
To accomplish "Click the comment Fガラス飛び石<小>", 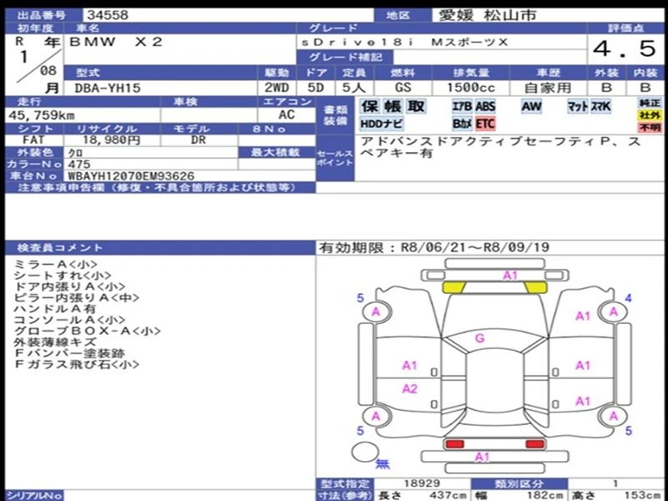I will (76, 364).
